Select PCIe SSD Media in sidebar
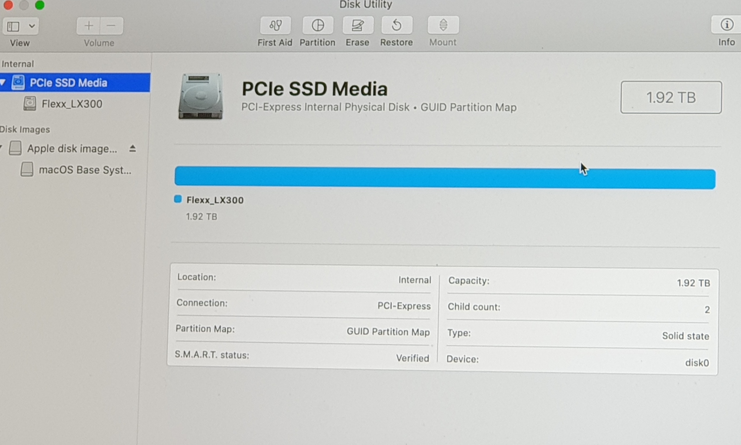The image size is (741, 445). point(68,83)
